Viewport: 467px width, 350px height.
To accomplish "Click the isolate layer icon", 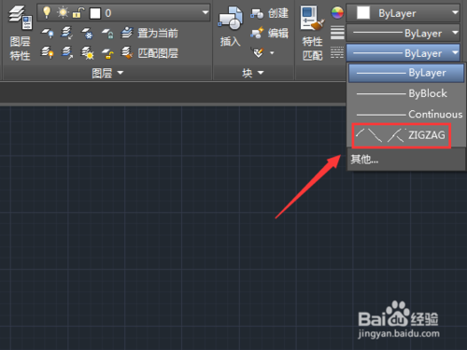I will tap(66, 33).
